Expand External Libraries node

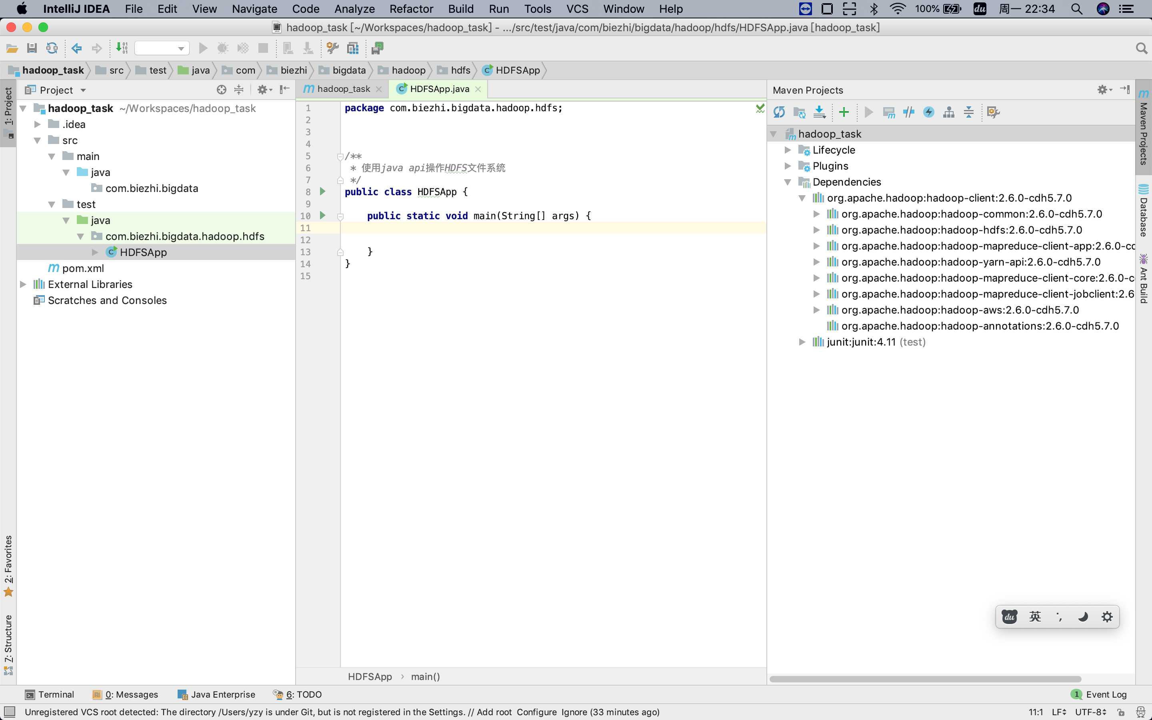click(x=23, y=284)
